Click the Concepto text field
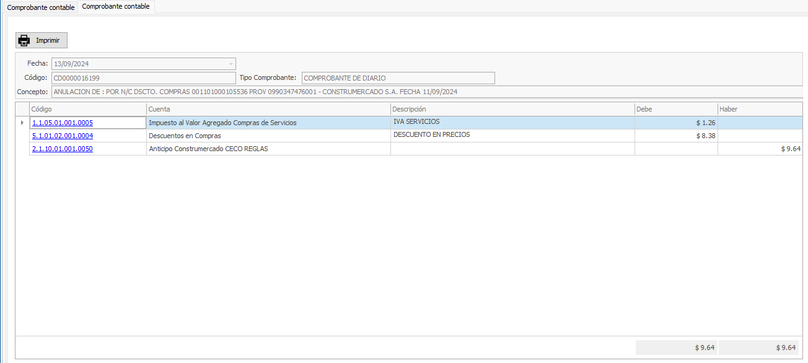The image size is (808, 363). tap(426, 92)
